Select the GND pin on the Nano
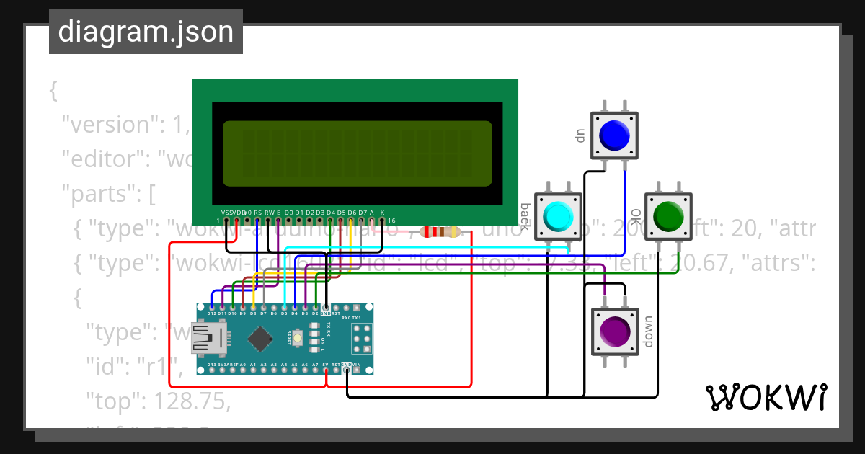The width and height of the screenshot is (865, 454). click(325, 308)
